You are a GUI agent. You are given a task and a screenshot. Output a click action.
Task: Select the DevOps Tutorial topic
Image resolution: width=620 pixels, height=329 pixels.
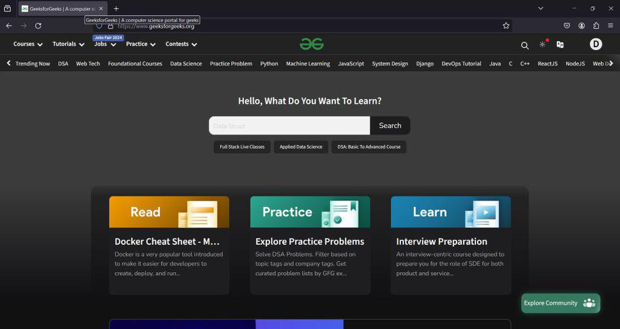(x=461, y=64)
